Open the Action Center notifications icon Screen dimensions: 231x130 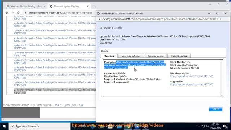225,126
